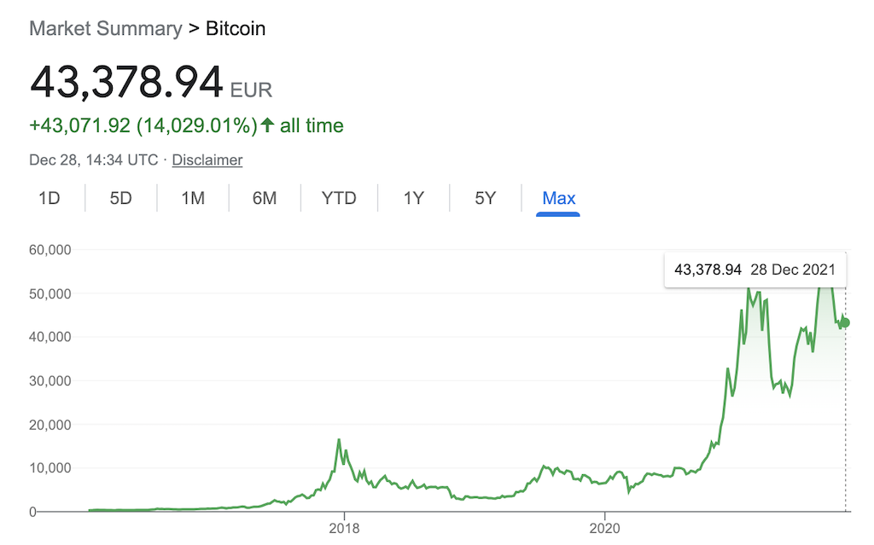Image resolution: width=874 pixels, height=545 pixels.
Task: Select the 1D time range tab
Action: [50, 198]
